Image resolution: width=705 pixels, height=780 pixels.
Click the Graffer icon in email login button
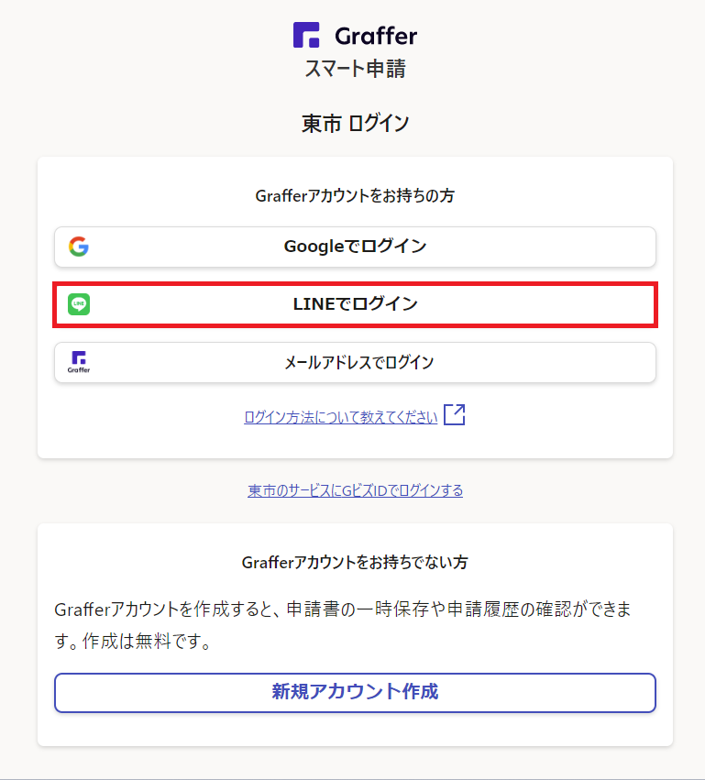point(79,362)
